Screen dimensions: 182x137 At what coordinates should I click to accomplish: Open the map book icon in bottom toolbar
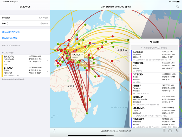[x=170, y=131]
